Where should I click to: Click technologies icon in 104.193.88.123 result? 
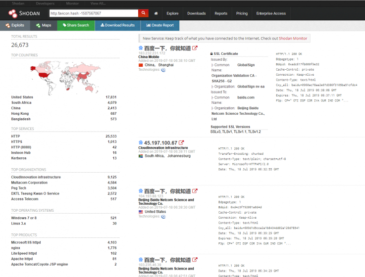tap(163, 217)
